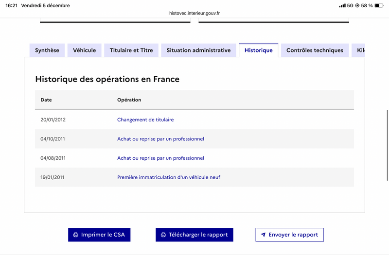Tap the 16:21 clock in the status bar
The height and width of the screenshot is (255, 389).
(11, 5)
